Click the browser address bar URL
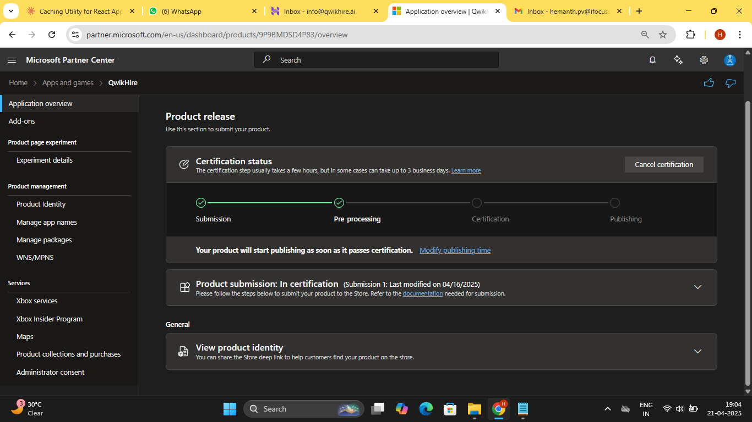Viewport: 752px width, 422px height. click(217, 35)
